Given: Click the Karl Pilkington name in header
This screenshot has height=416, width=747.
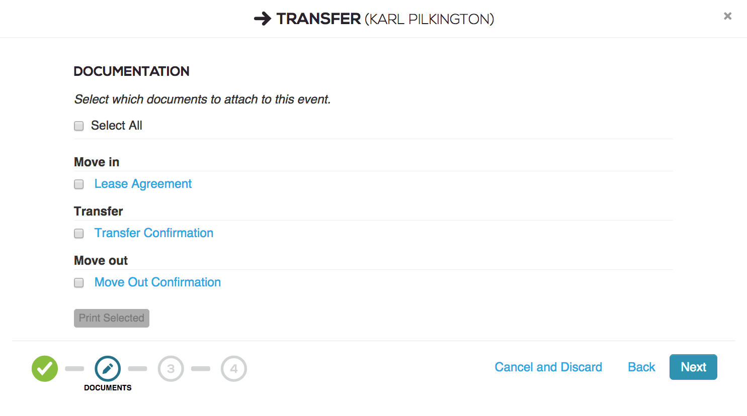Looking at the screenshot, I should click(x=430, y=19).
